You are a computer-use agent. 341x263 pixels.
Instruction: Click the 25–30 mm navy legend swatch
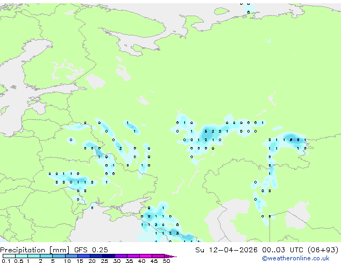click(x=108, y=256)
